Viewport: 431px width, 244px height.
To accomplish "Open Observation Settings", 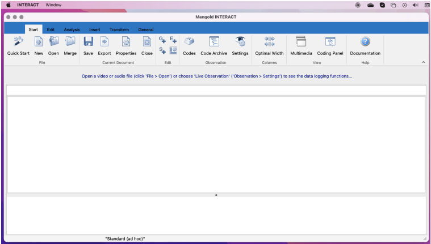I will click(x=240, y=46).
